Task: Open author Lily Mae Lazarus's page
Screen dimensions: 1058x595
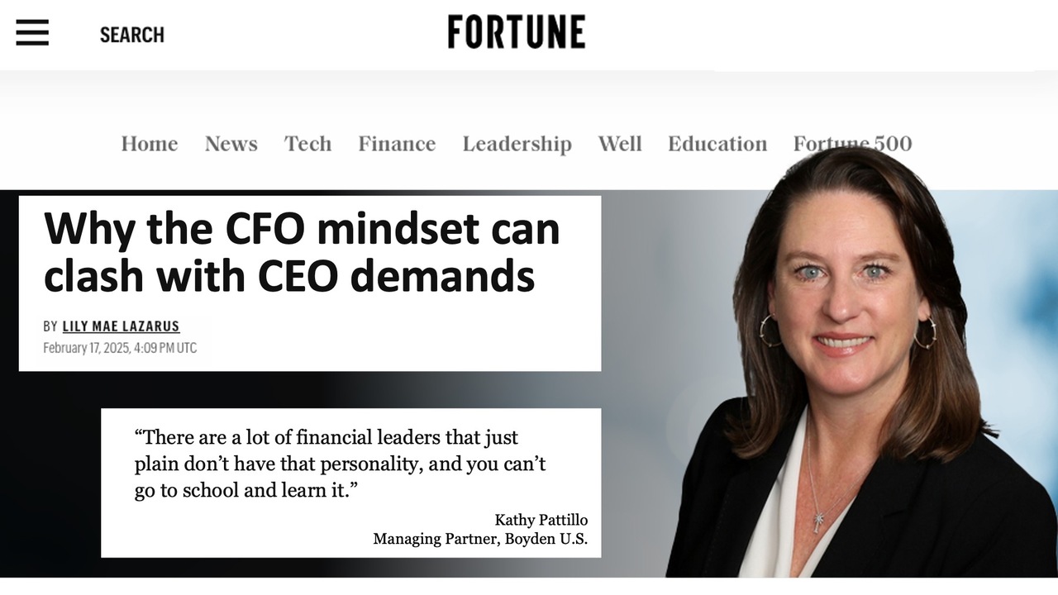Action: [x=121, y=326]
